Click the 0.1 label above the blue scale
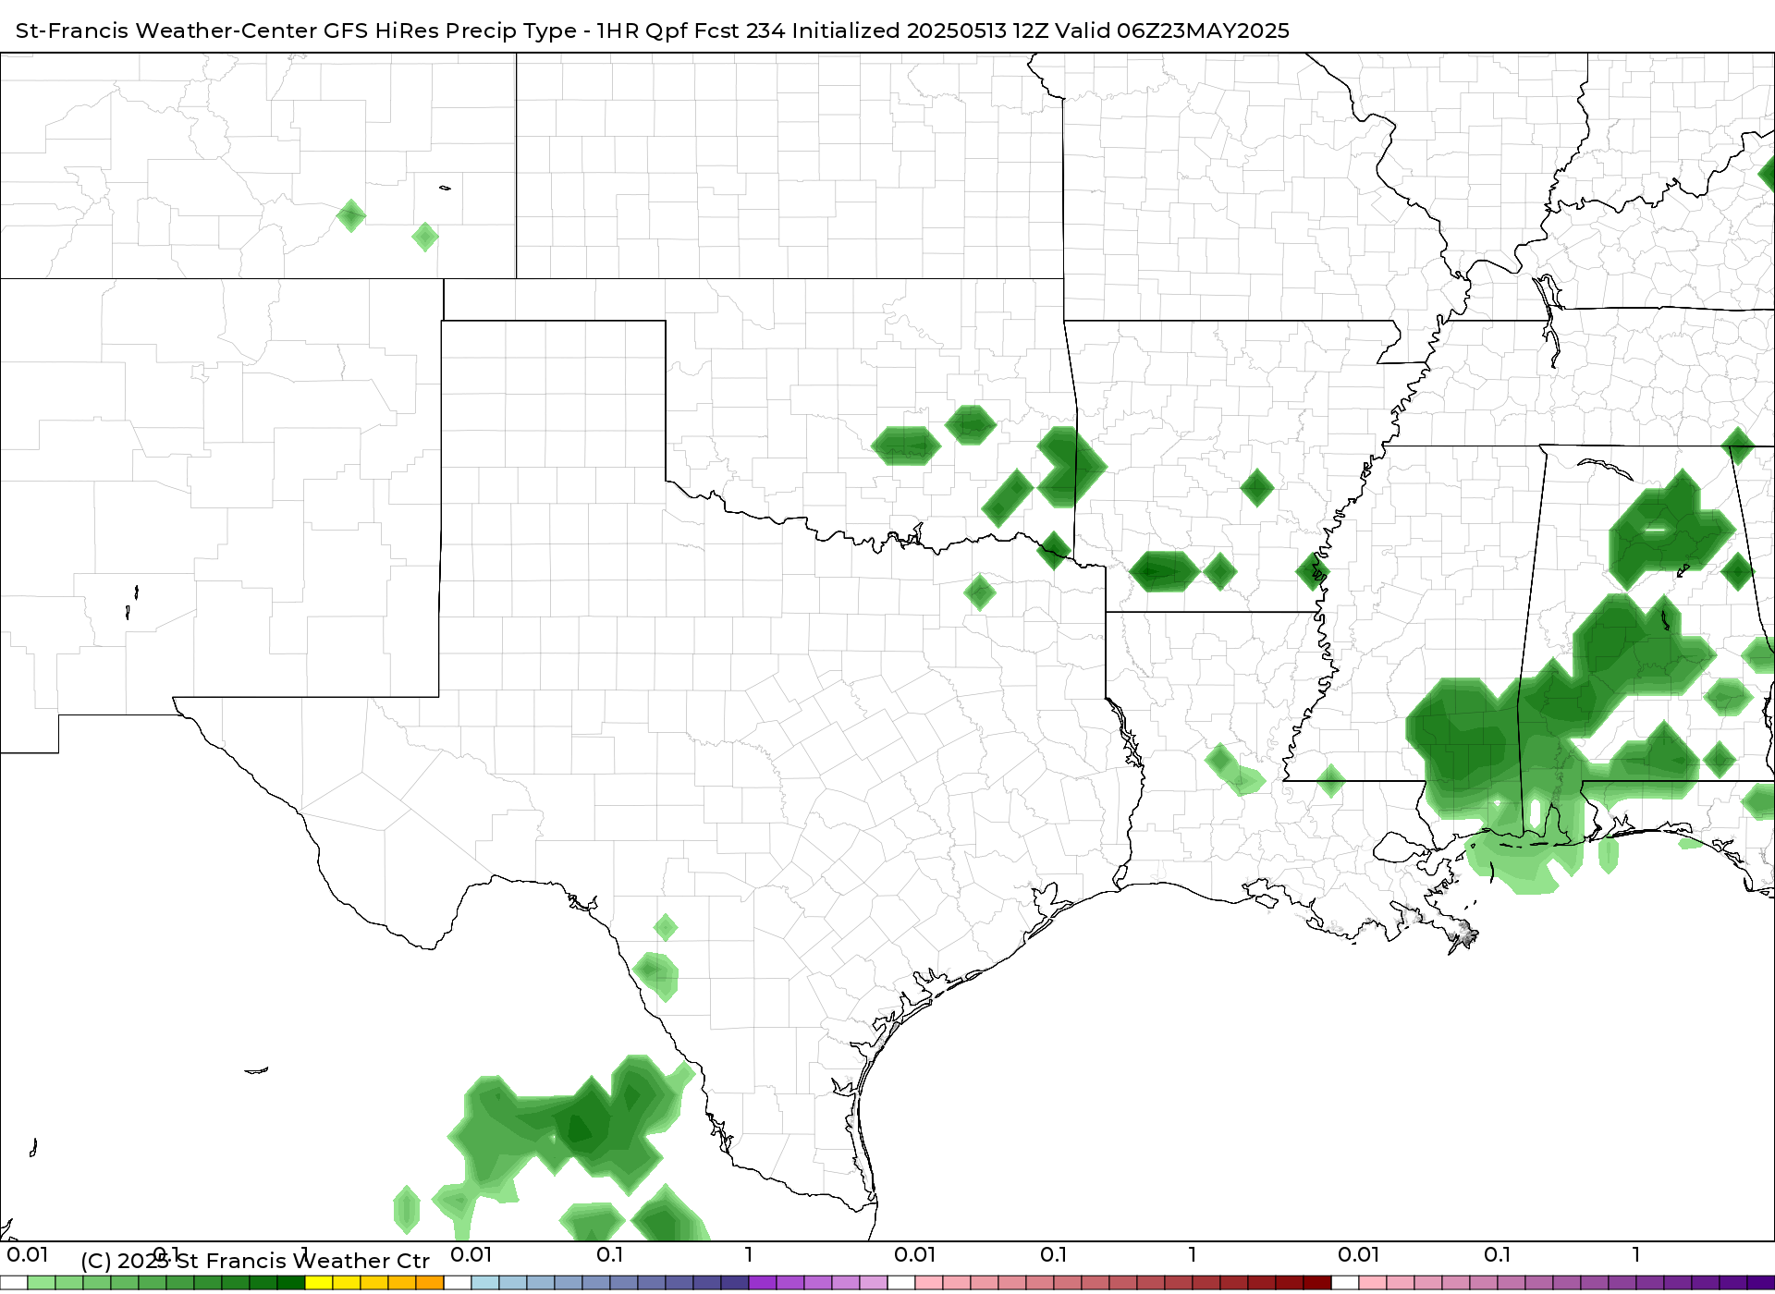This screenshot has height=1294, width=1775. pyautogui.click(x=610, y=1255)
